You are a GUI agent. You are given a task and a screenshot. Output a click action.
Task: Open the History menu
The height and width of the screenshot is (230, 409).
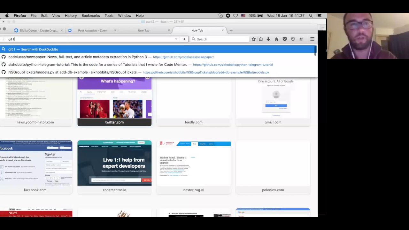[71, 15]
